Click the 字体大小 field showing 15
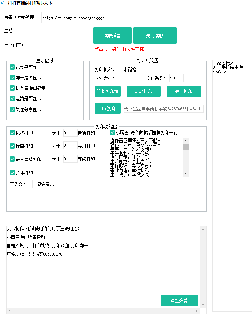The width and height of the screenshot is (252, 314). point(130,78)
